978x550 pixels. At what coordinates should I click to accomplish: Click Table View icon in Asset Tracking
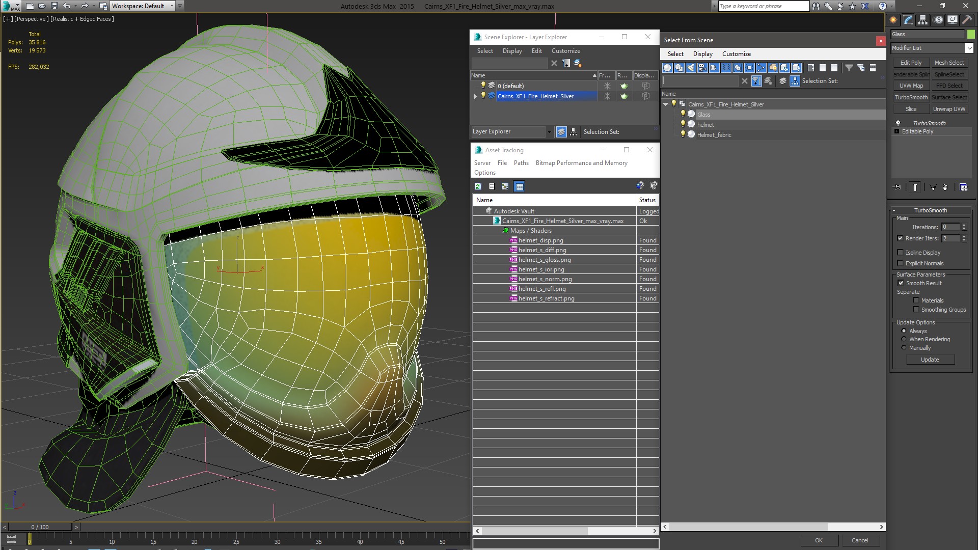click(x=519, y=186)
